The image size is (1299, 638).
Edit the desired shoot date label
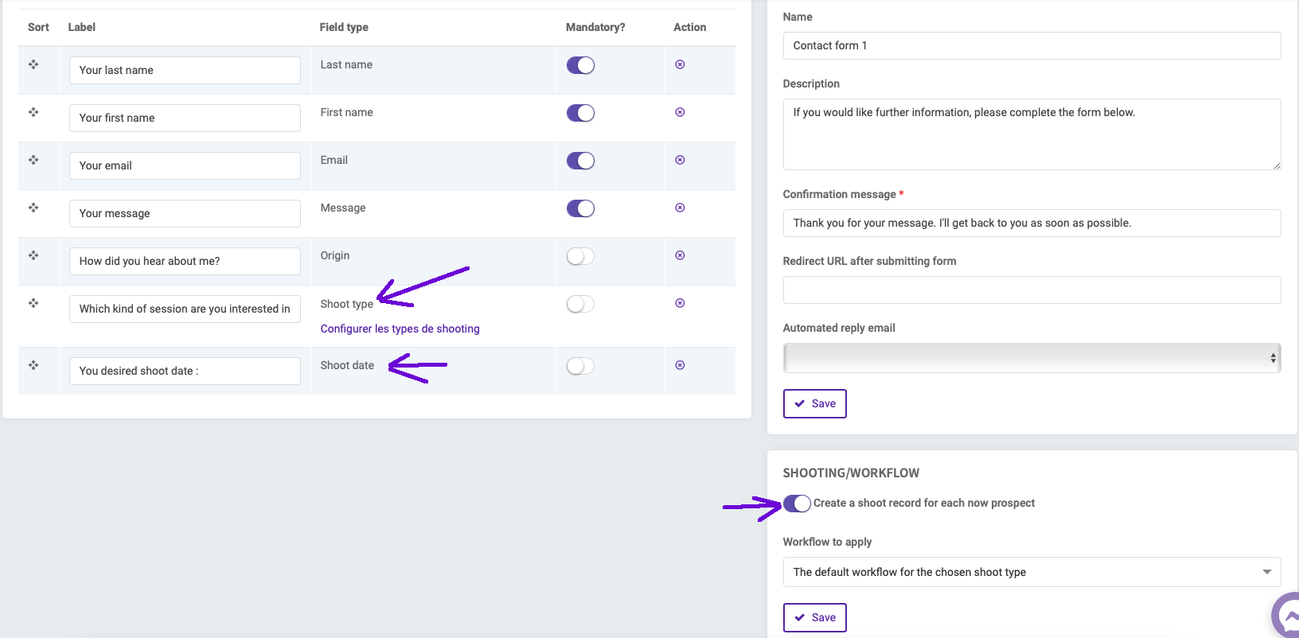coord(185,371)
